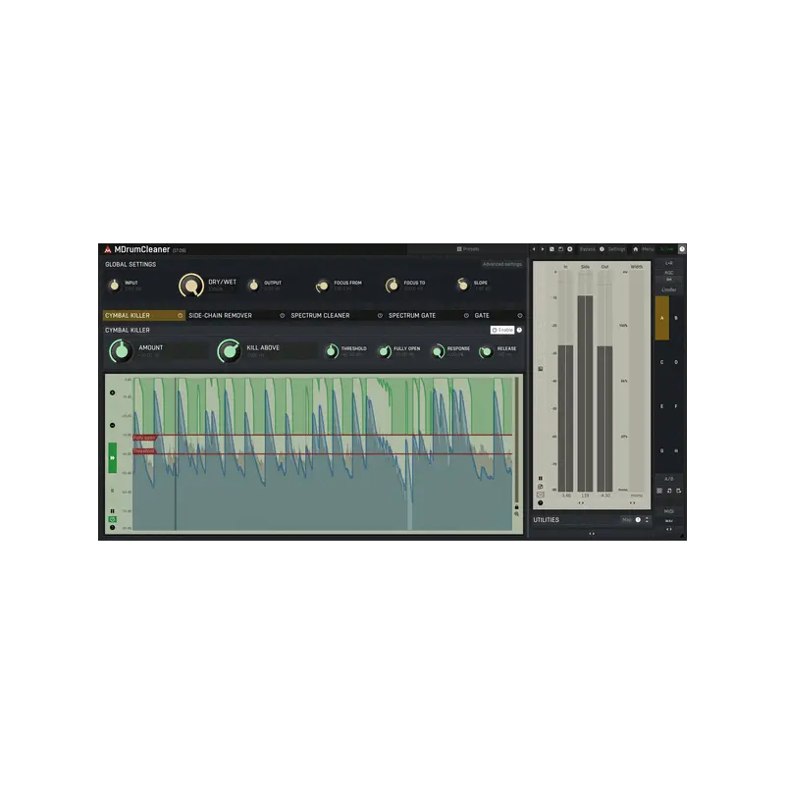Go to next preset arrow

[543, 249]
